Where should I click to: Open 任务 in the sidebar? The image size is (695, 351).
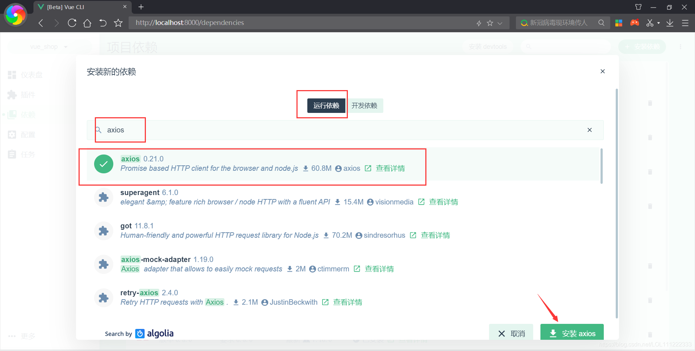click(22, 155)
